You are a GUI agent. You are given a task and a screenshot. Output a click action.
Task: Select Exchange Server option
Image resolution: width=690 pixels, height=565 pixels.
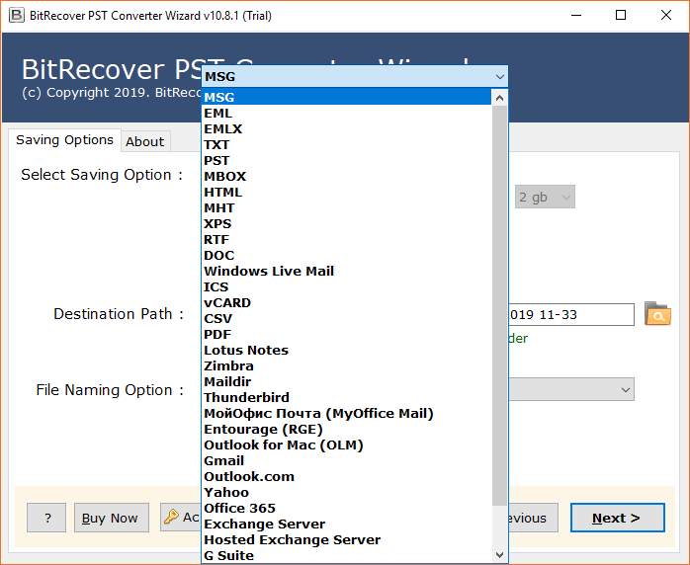click(346, 525)
